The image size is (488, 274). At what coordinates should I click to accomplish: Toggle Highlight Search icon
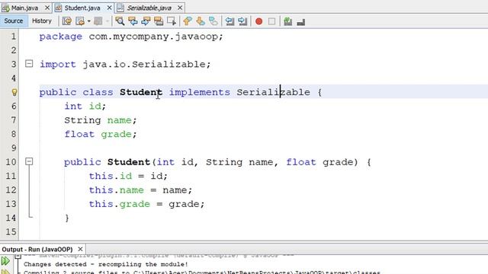[x=159, y=21]
